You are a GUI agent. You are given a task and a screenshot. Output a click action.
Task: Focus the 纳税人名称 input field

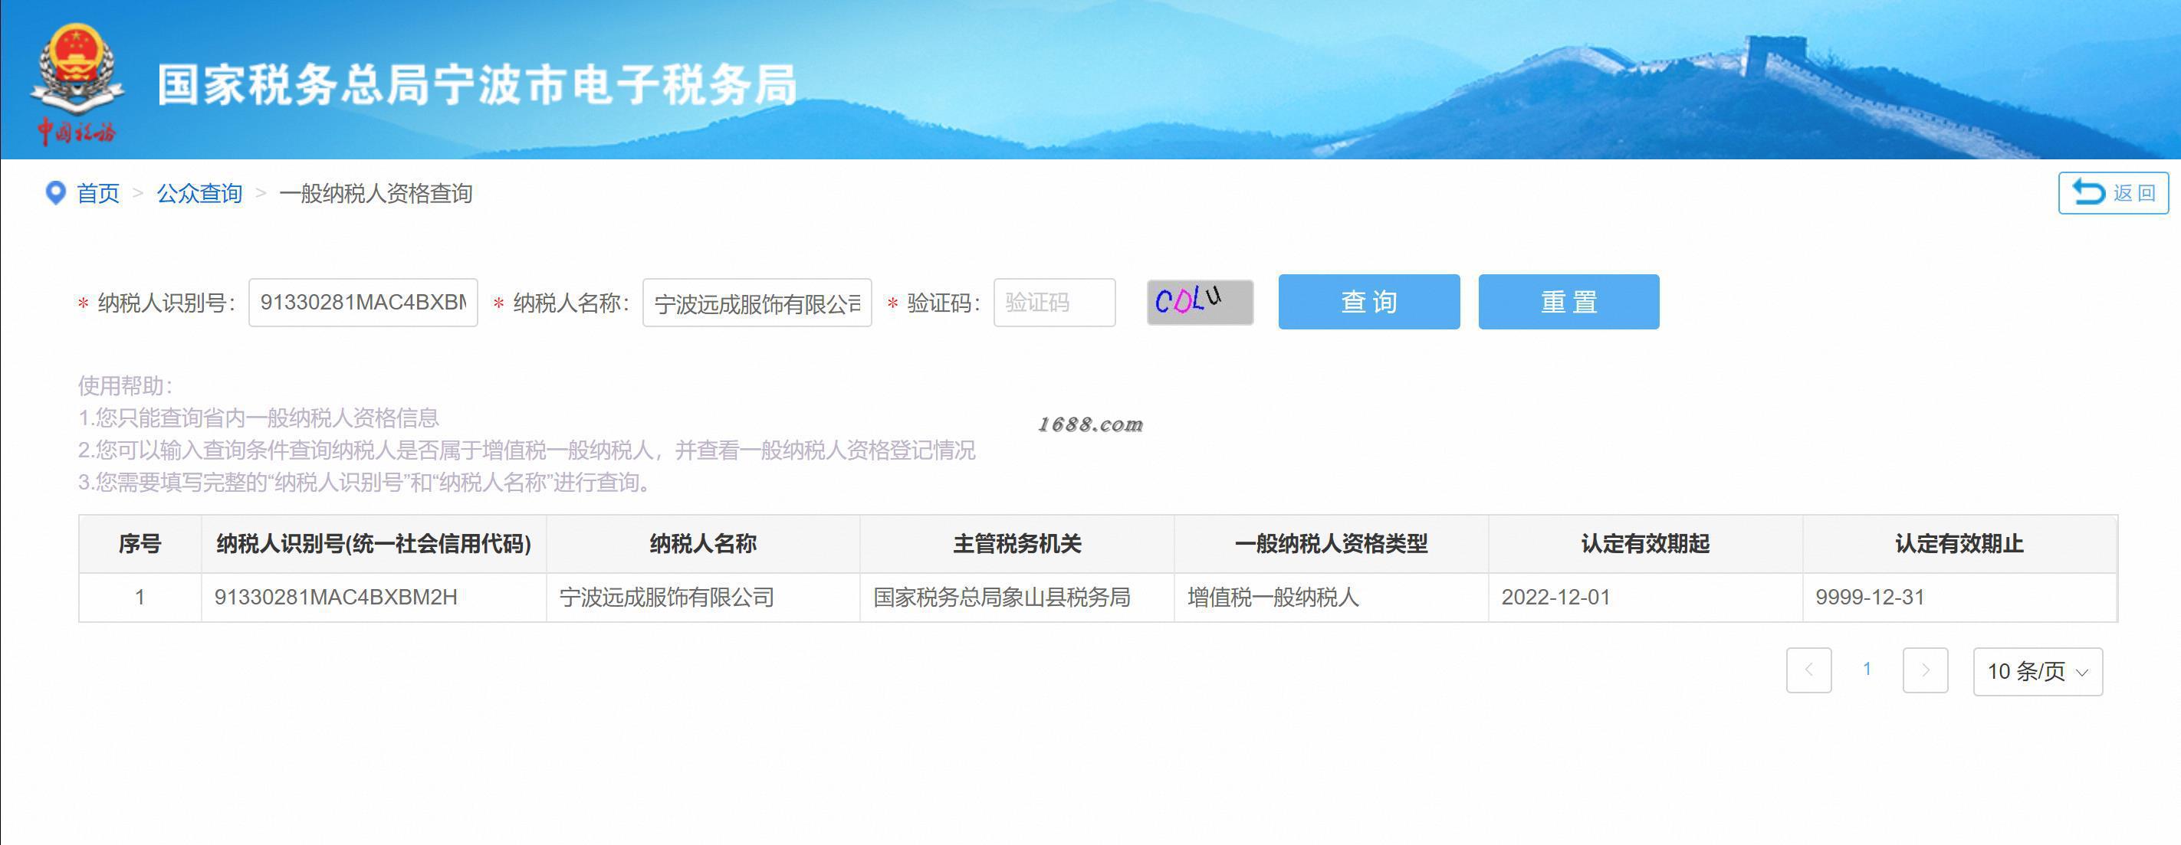tap(756, 303)
